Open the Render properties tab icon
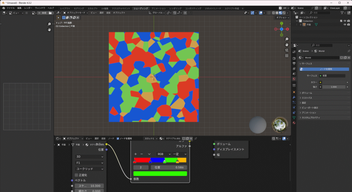 pos(294,58)
